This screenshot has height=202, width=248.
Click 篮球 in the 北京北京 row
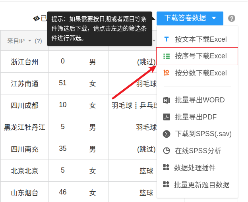146,171
